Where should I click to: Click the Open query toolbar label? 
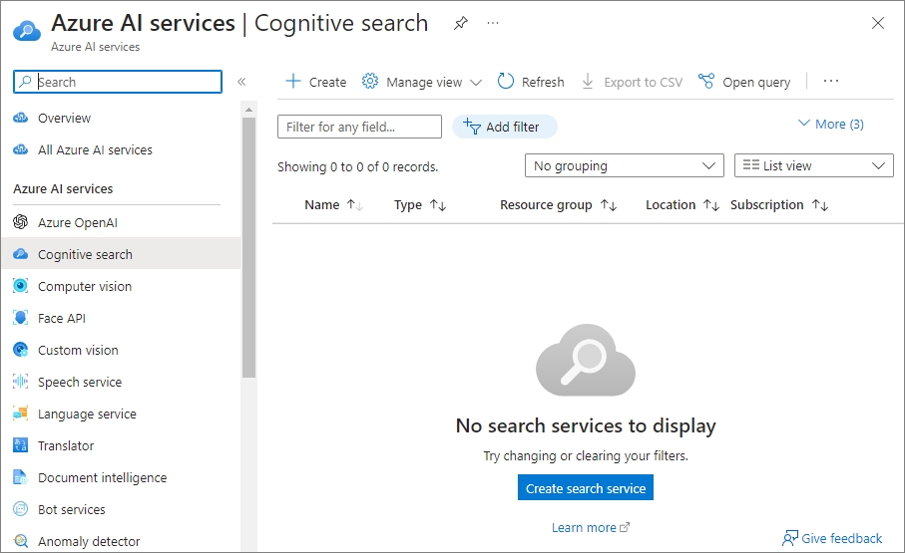pyautogui.click(x=756, y=83)
